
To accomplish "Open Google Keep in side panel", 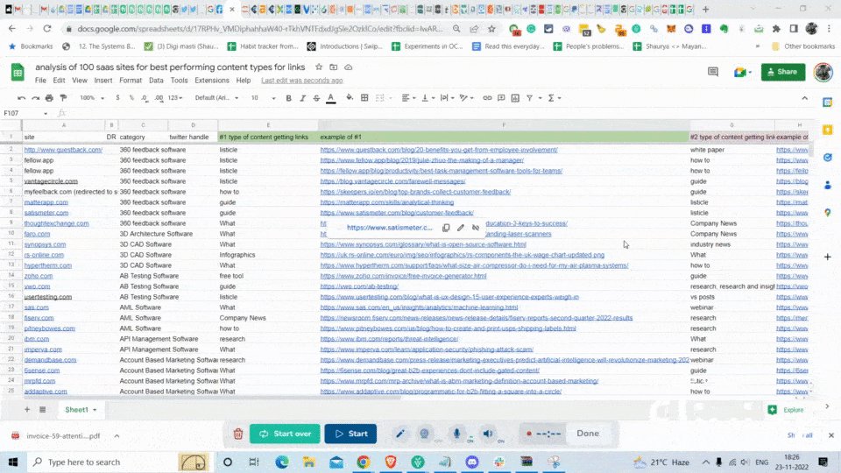I will pos(828,130).
